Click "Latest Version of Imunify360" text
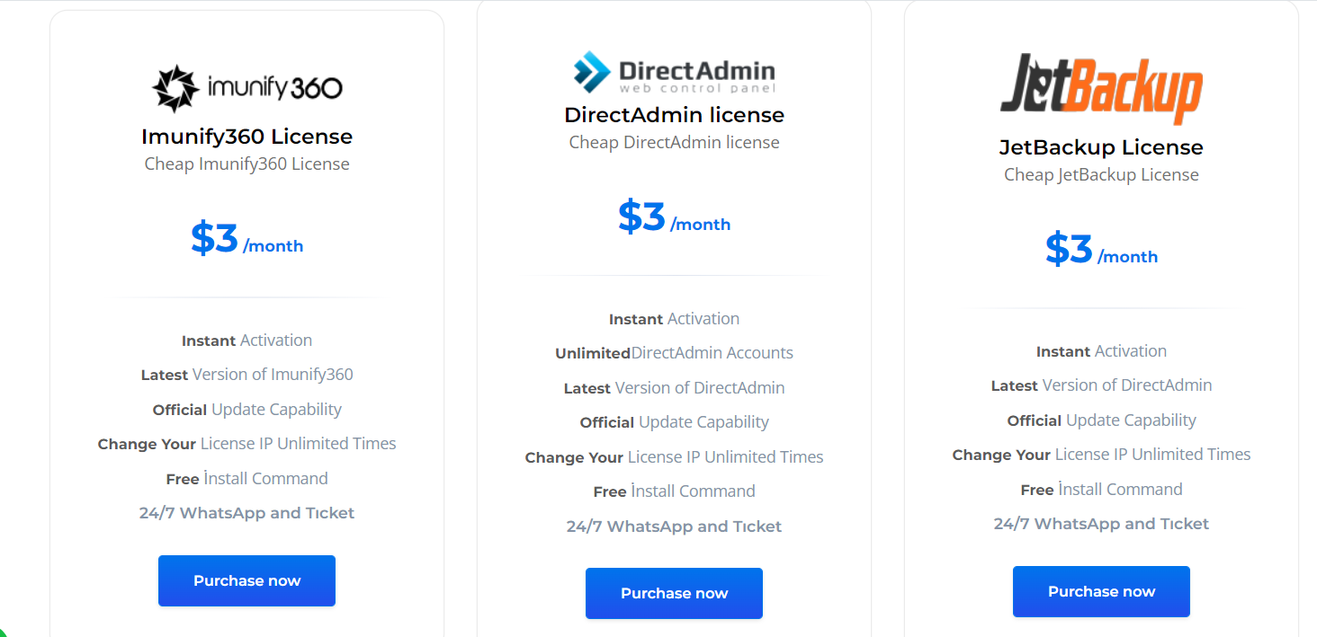This screenshot has width=1317, height=637. 246,375
